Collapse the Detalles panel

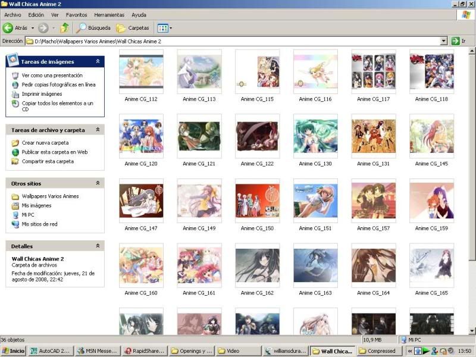98,246
